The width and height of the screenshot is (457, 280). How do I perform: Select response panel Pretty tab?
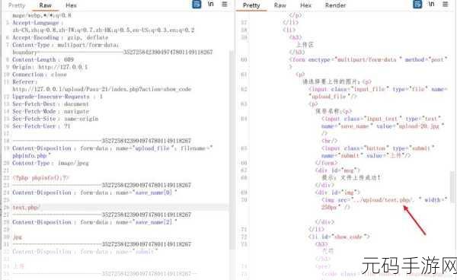251,5
